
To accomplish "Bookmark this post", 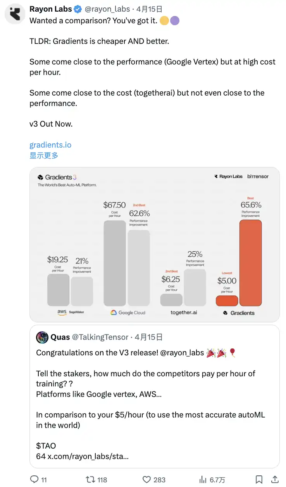I will (259, 479).
